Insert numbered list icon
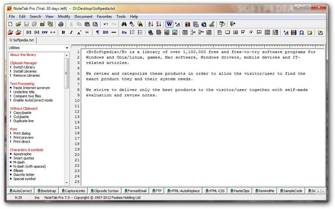 pyautogui.click(x=132, y=32)
